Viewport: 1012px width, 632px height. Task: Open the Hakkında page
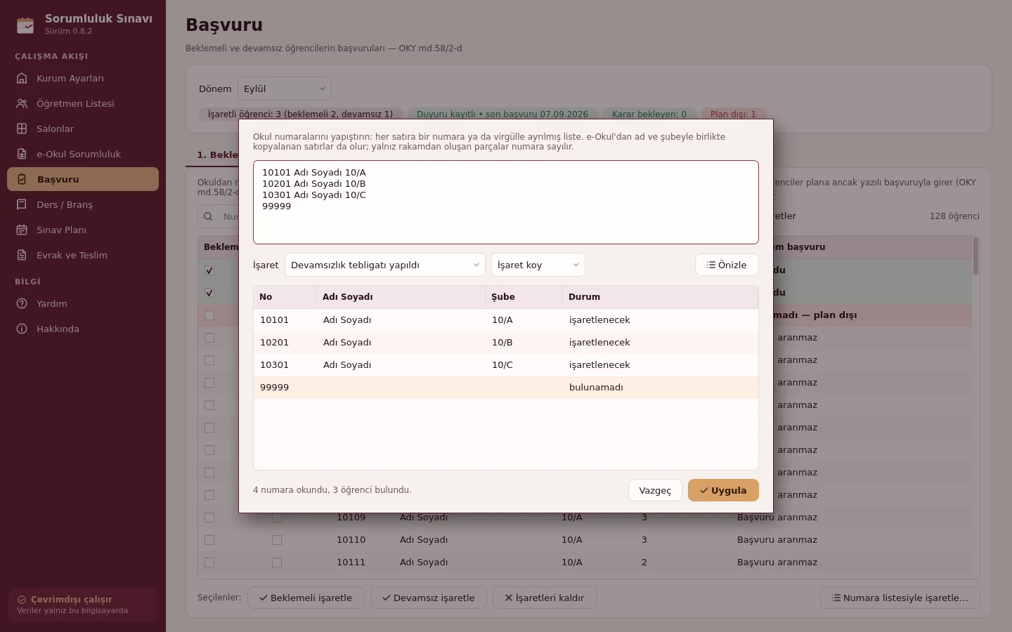point(83,329)
